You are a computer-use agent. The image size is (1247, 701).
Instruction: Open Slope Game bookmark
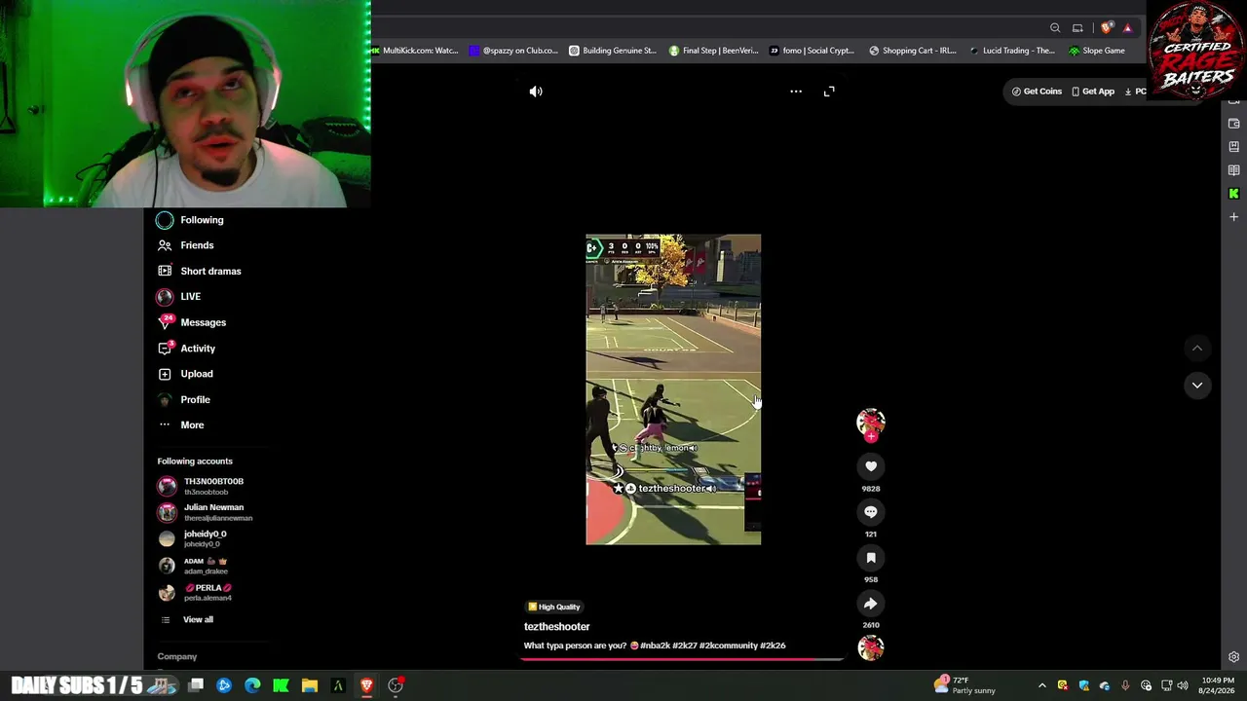click(x=1097, y=51)
